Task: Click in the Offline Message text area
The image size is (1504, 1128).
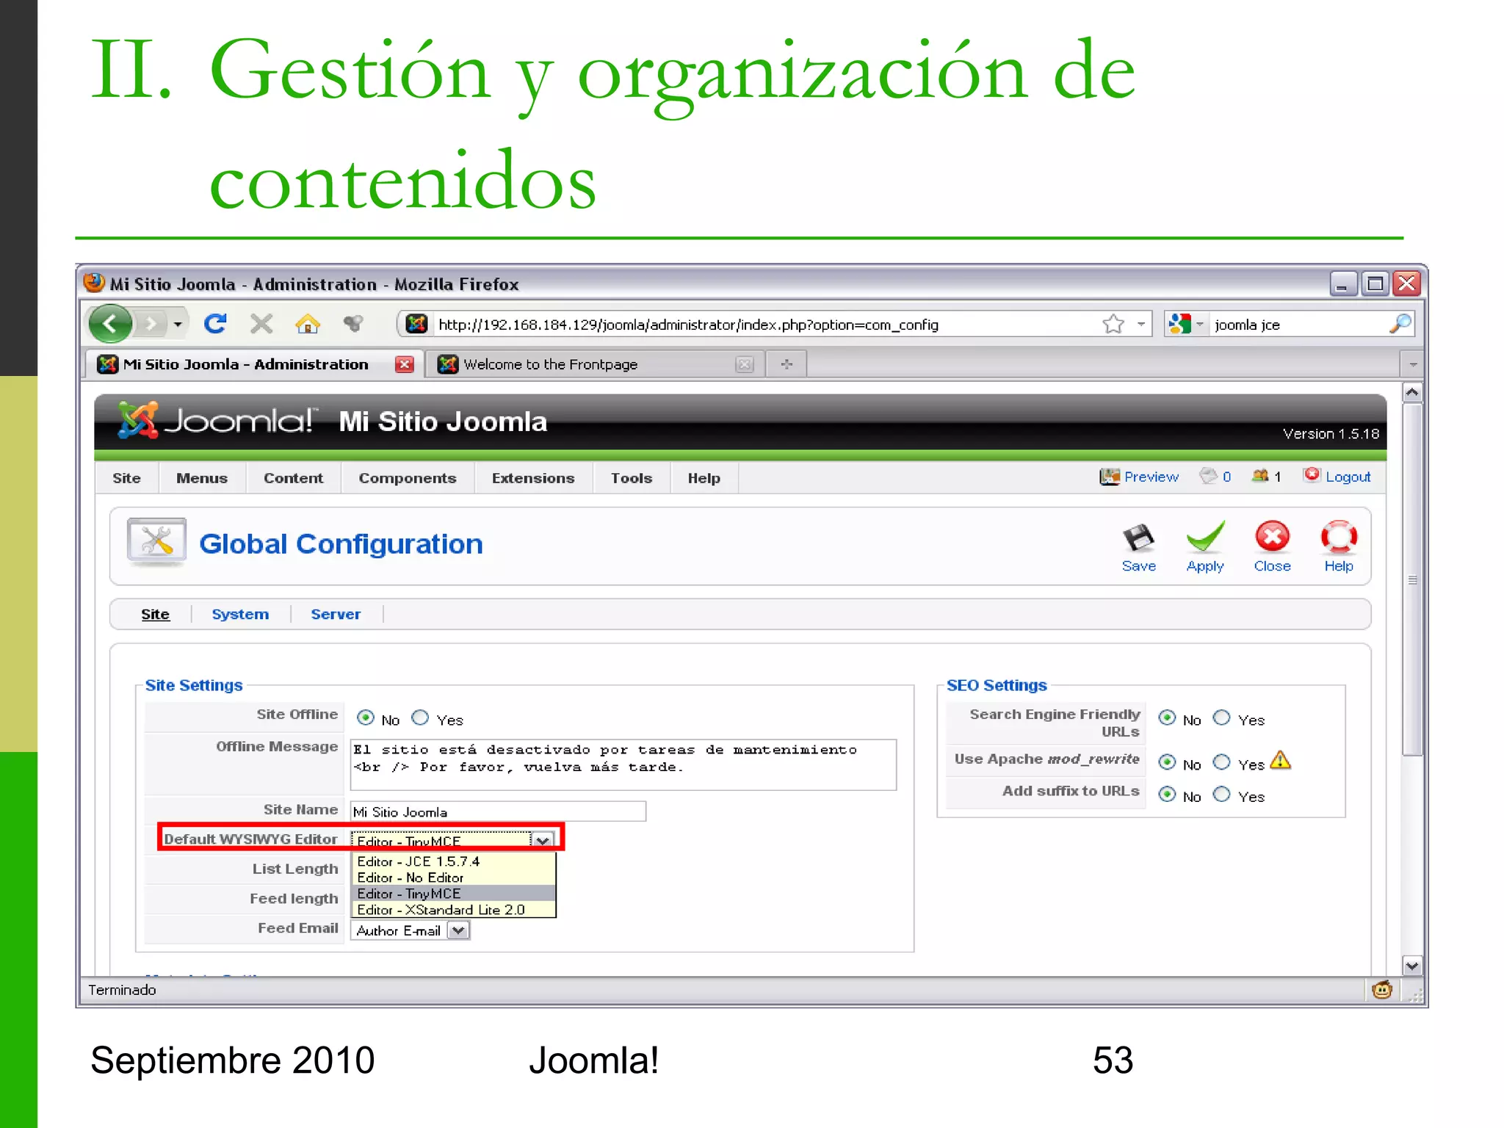Action: point(623,764)
